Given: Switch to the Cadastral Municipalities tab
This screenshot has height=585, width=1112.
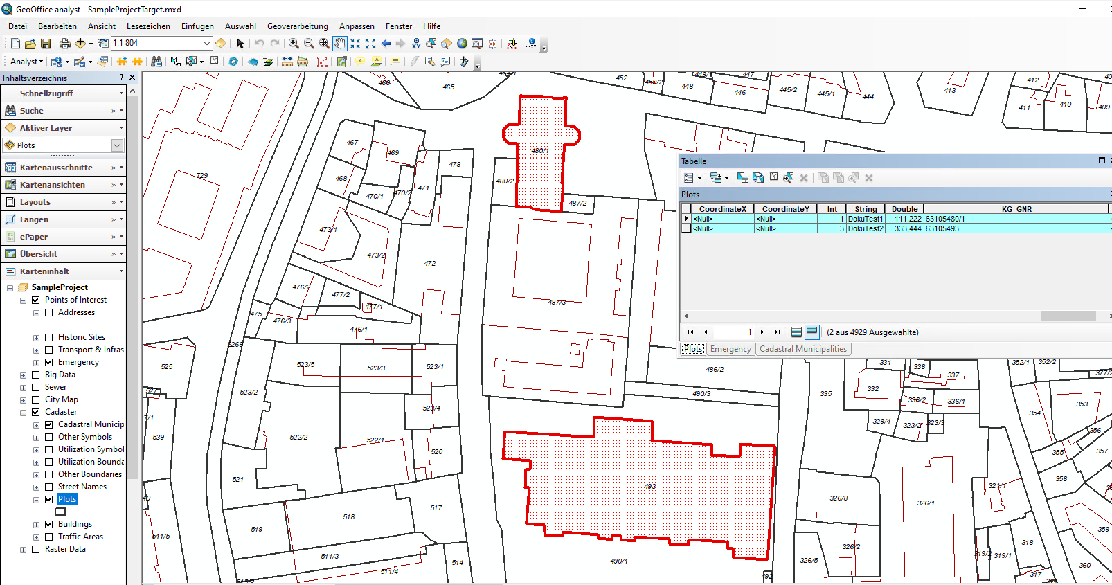Looking at the screenshot, I should [802, 349].
